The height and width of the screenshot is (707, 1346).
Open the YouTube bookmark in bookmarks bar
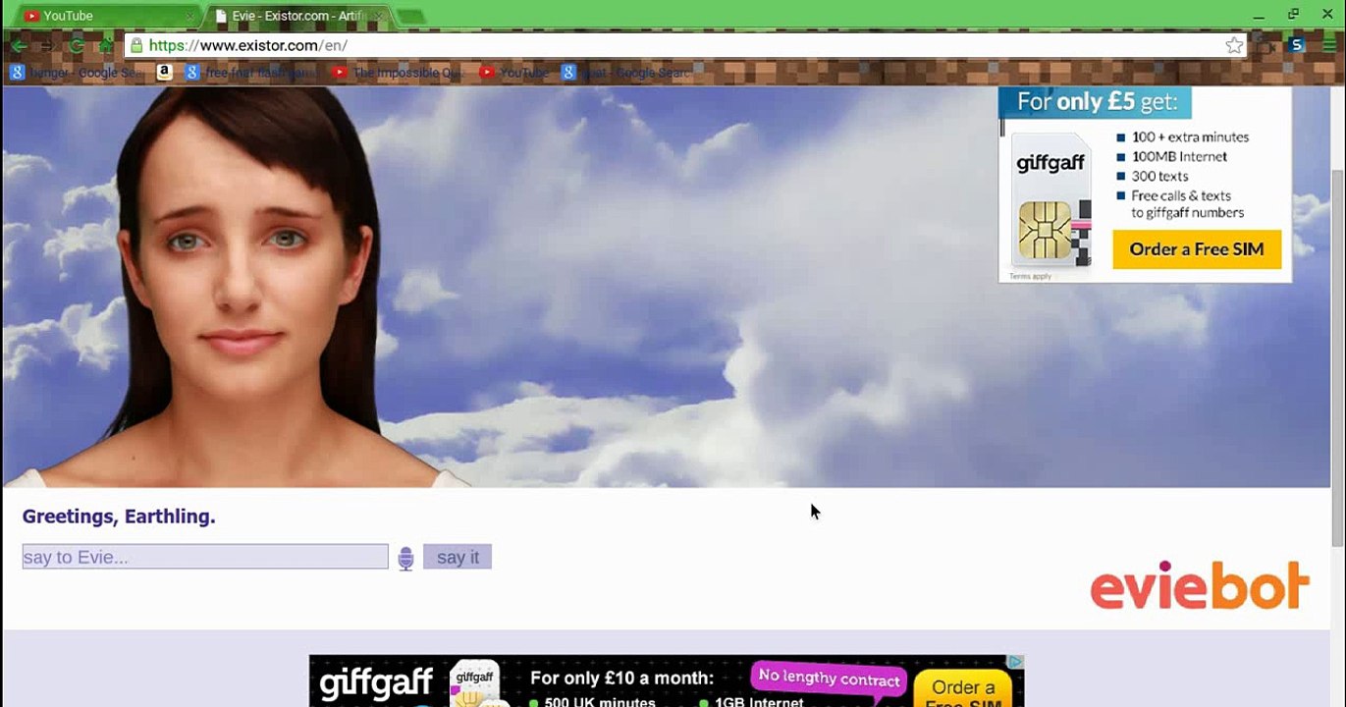513,72
